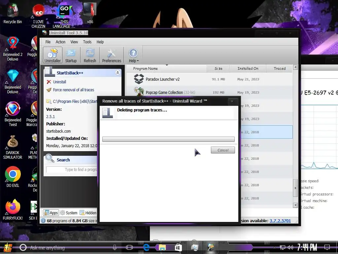Screen dimensions: 338x254
Task: Click the Paradox Launcher v2 icon
Action: (x=139, y=79)
